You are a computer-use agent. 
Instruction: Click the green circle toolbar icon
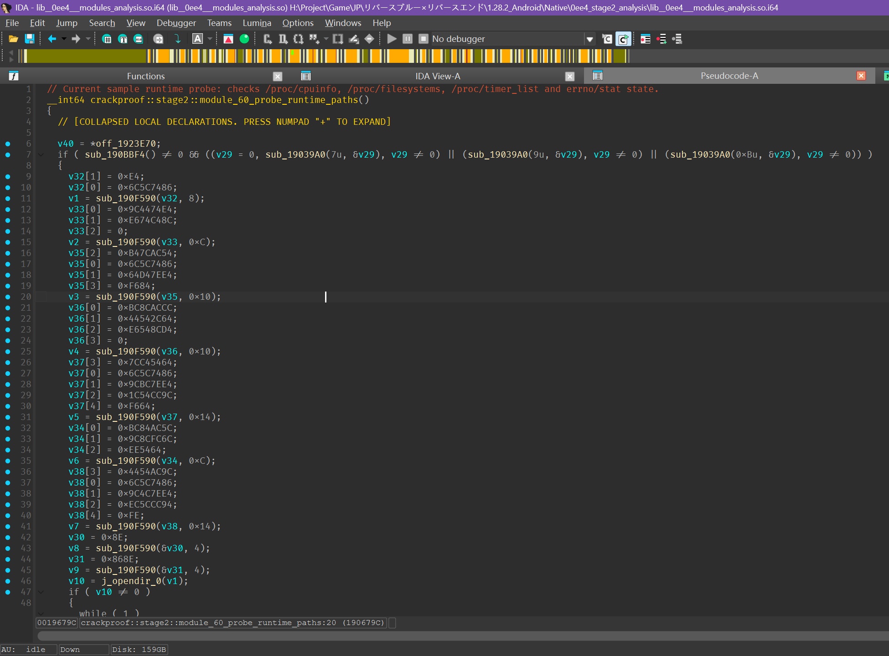coord(244,39)
